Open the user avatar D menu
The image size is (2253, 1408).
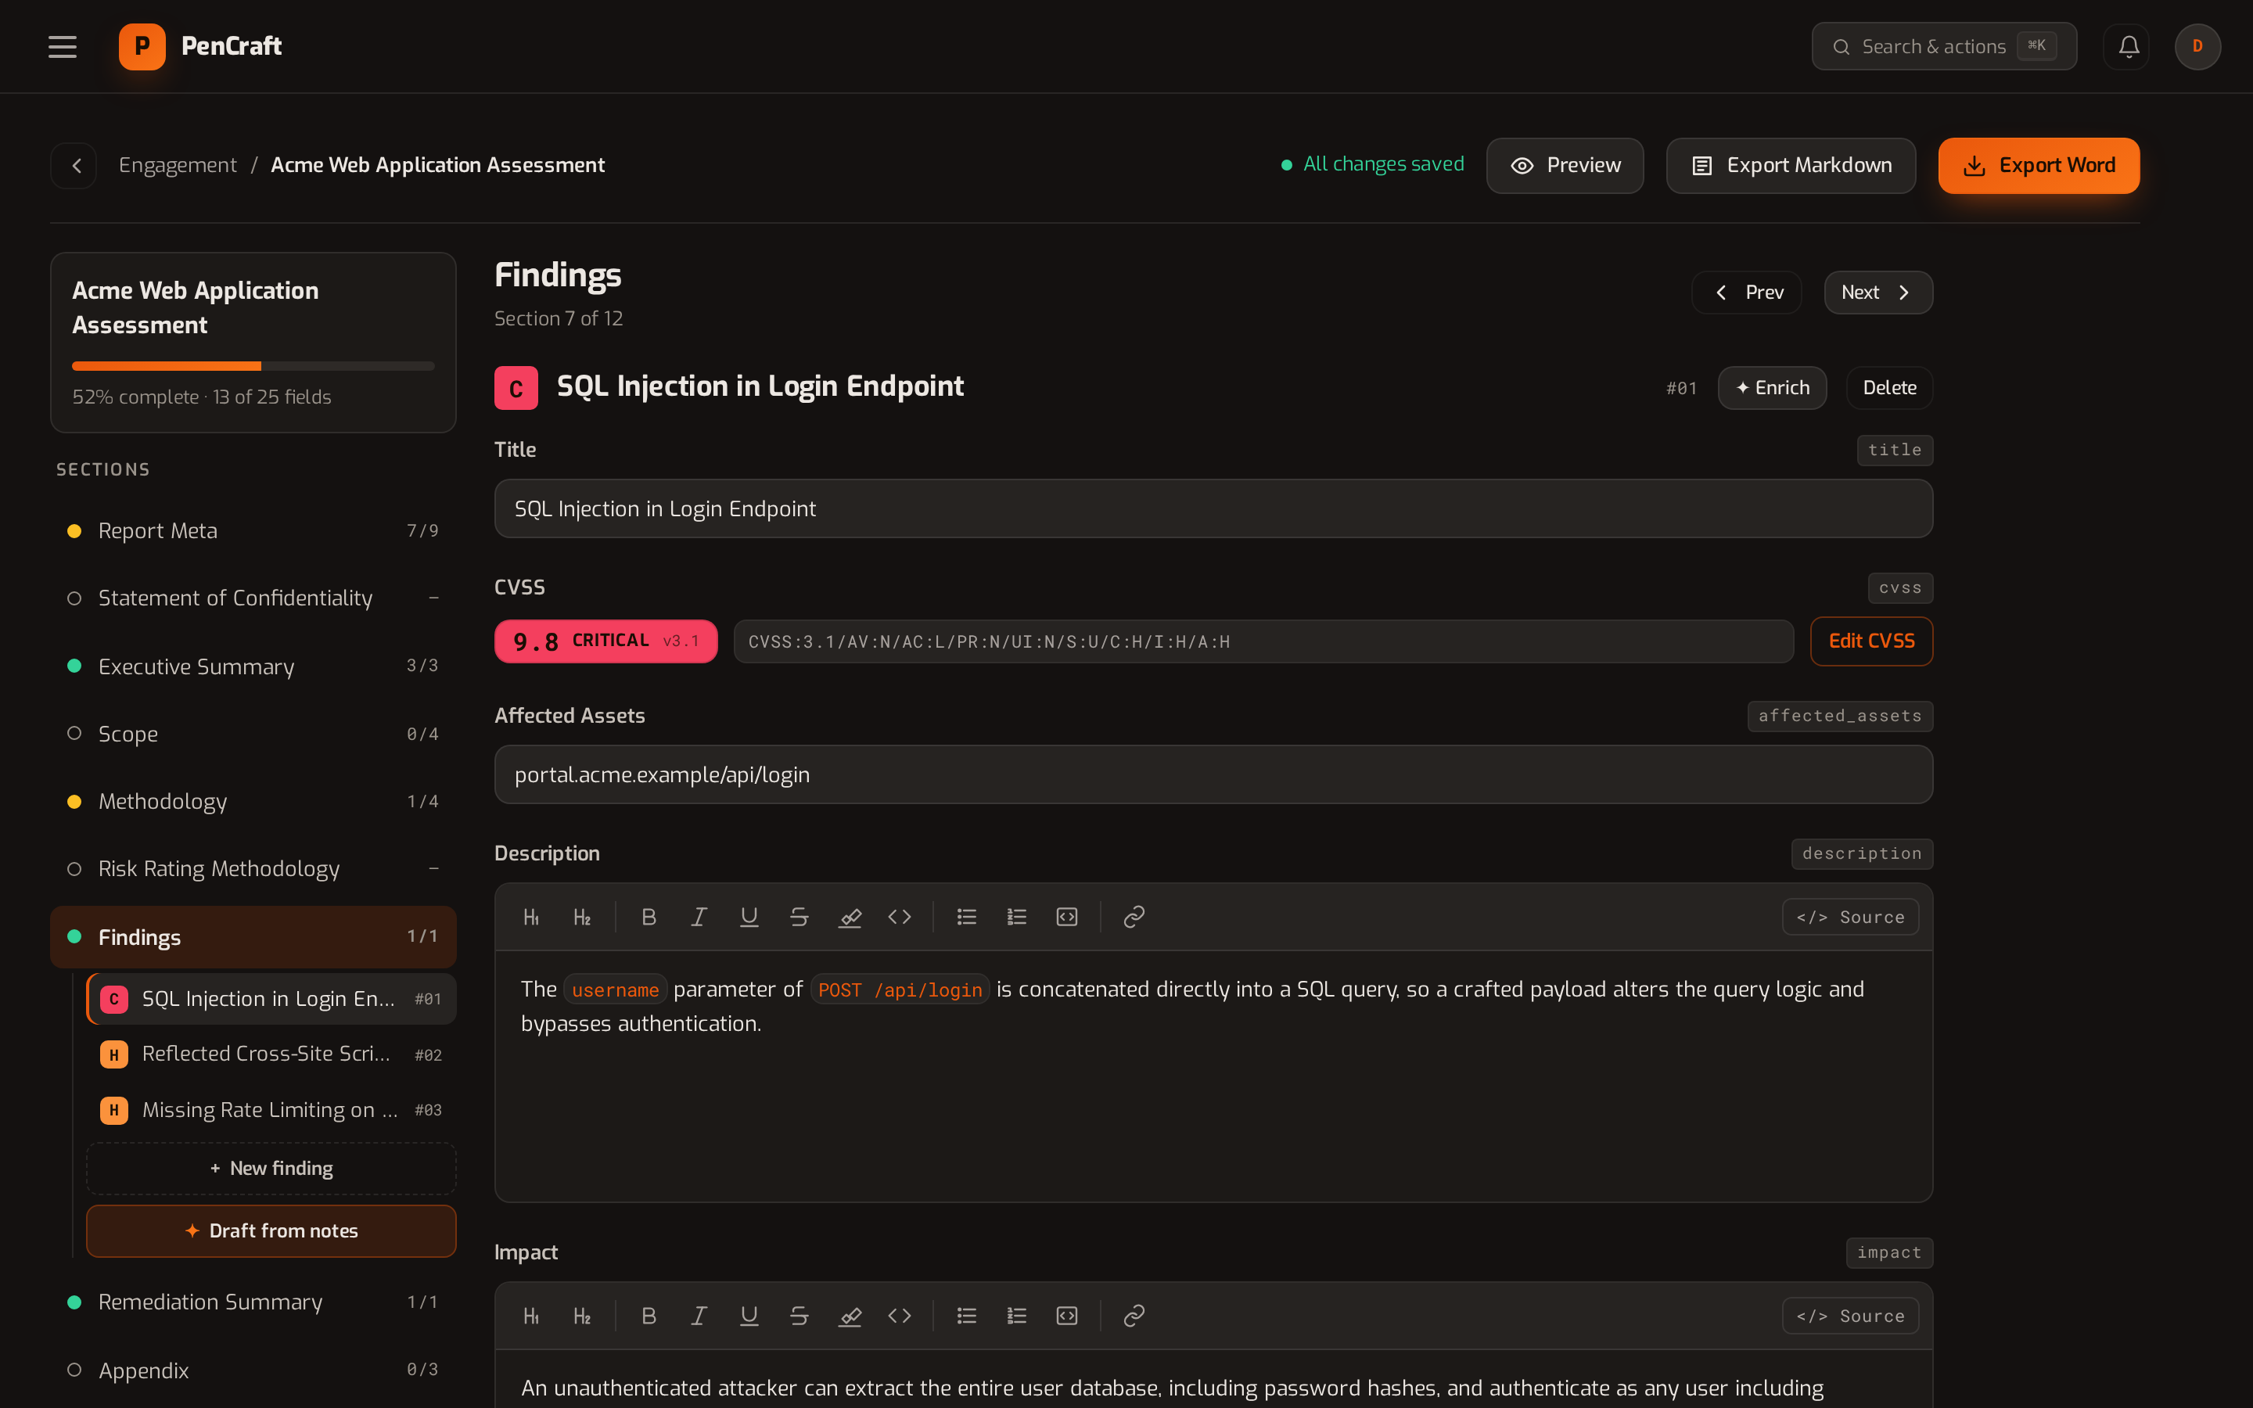pyautogui.click(x=2197, y=47)
